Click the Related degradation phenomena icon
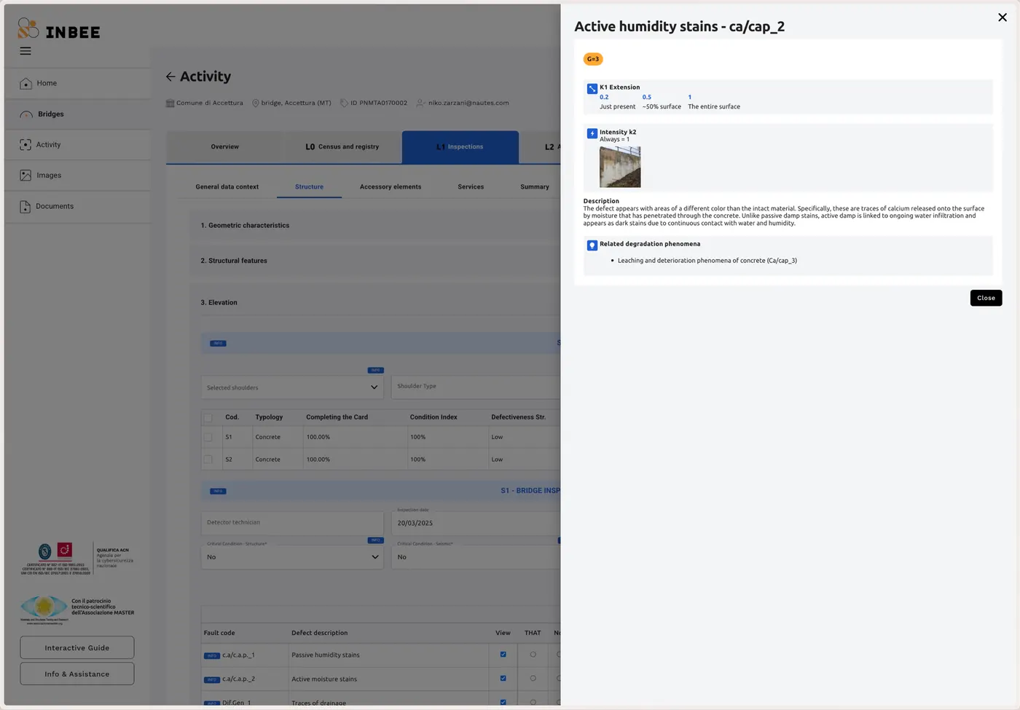This screenshot has width=1020, height=710. point(592,245)
